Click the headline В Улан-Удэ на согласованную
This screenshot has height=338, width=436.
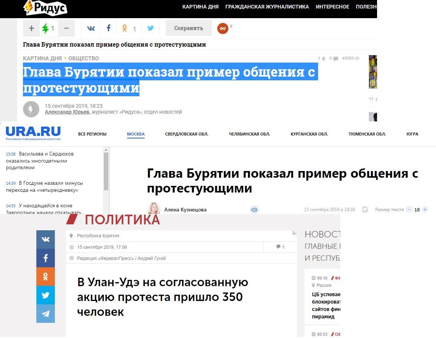163,297
